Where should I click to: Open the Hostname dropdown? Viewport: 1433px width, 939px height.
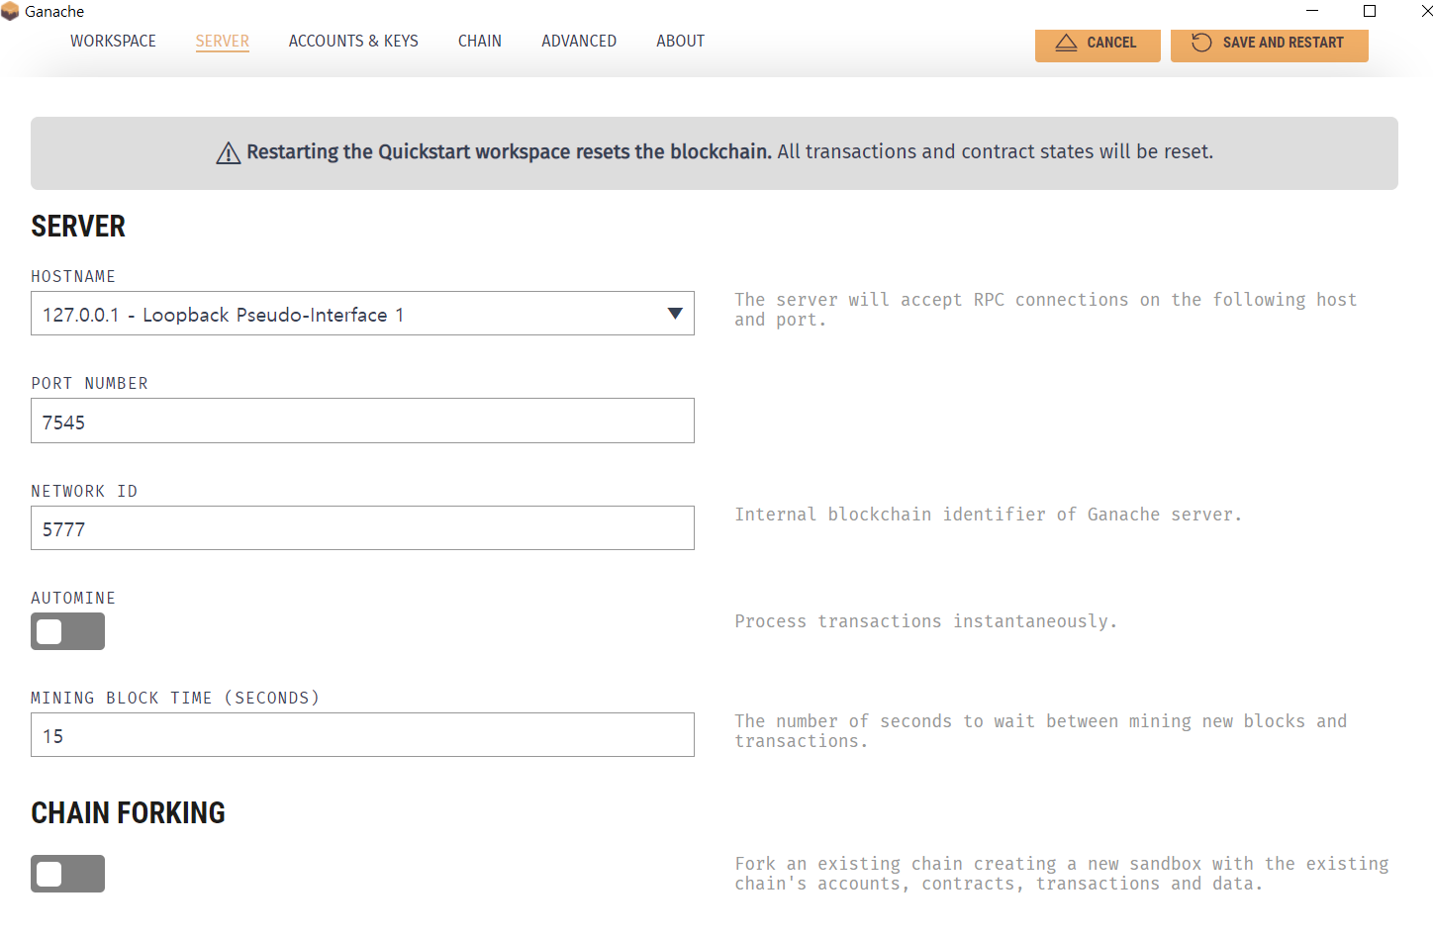click(x=362, y=314)
